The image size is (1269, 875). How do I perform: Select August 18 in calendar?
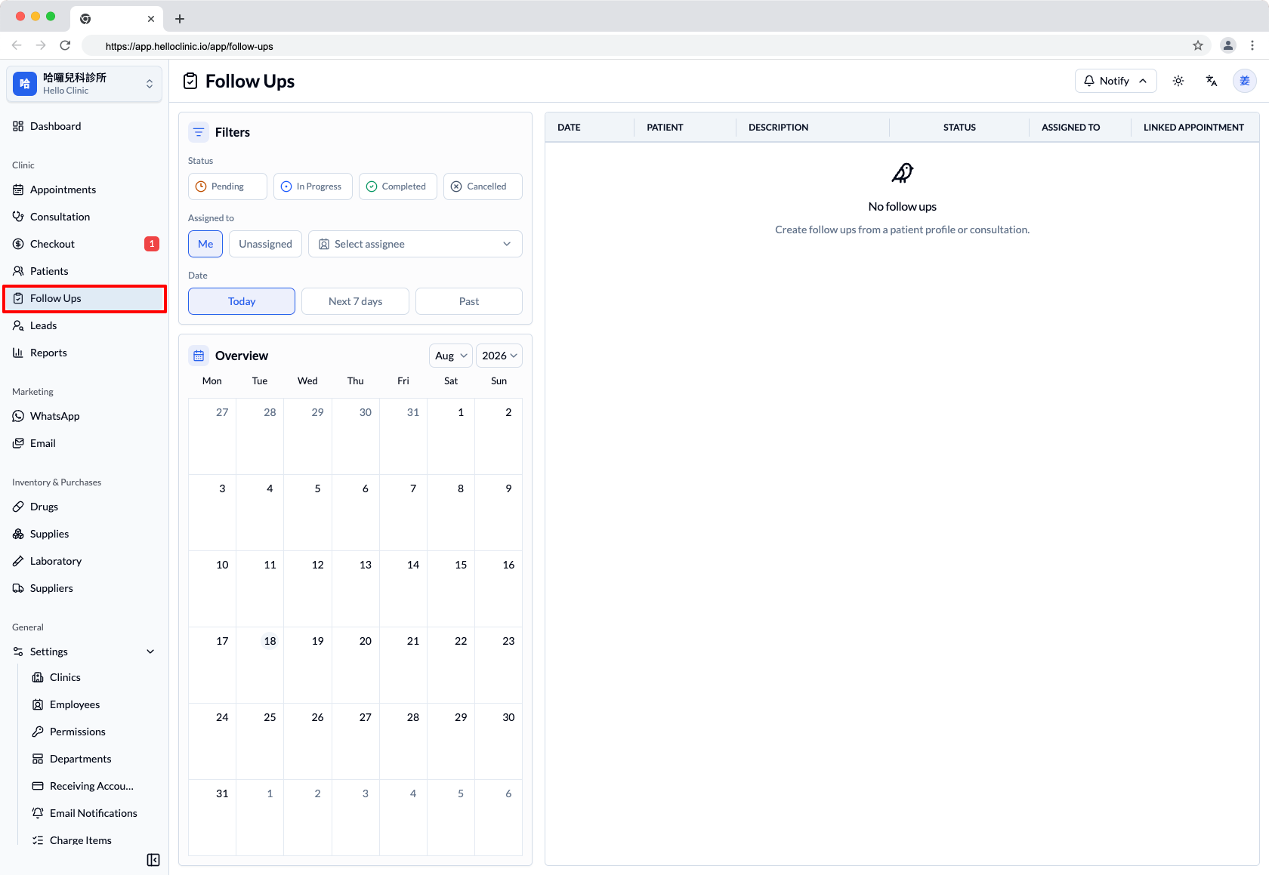click(260, 664)
